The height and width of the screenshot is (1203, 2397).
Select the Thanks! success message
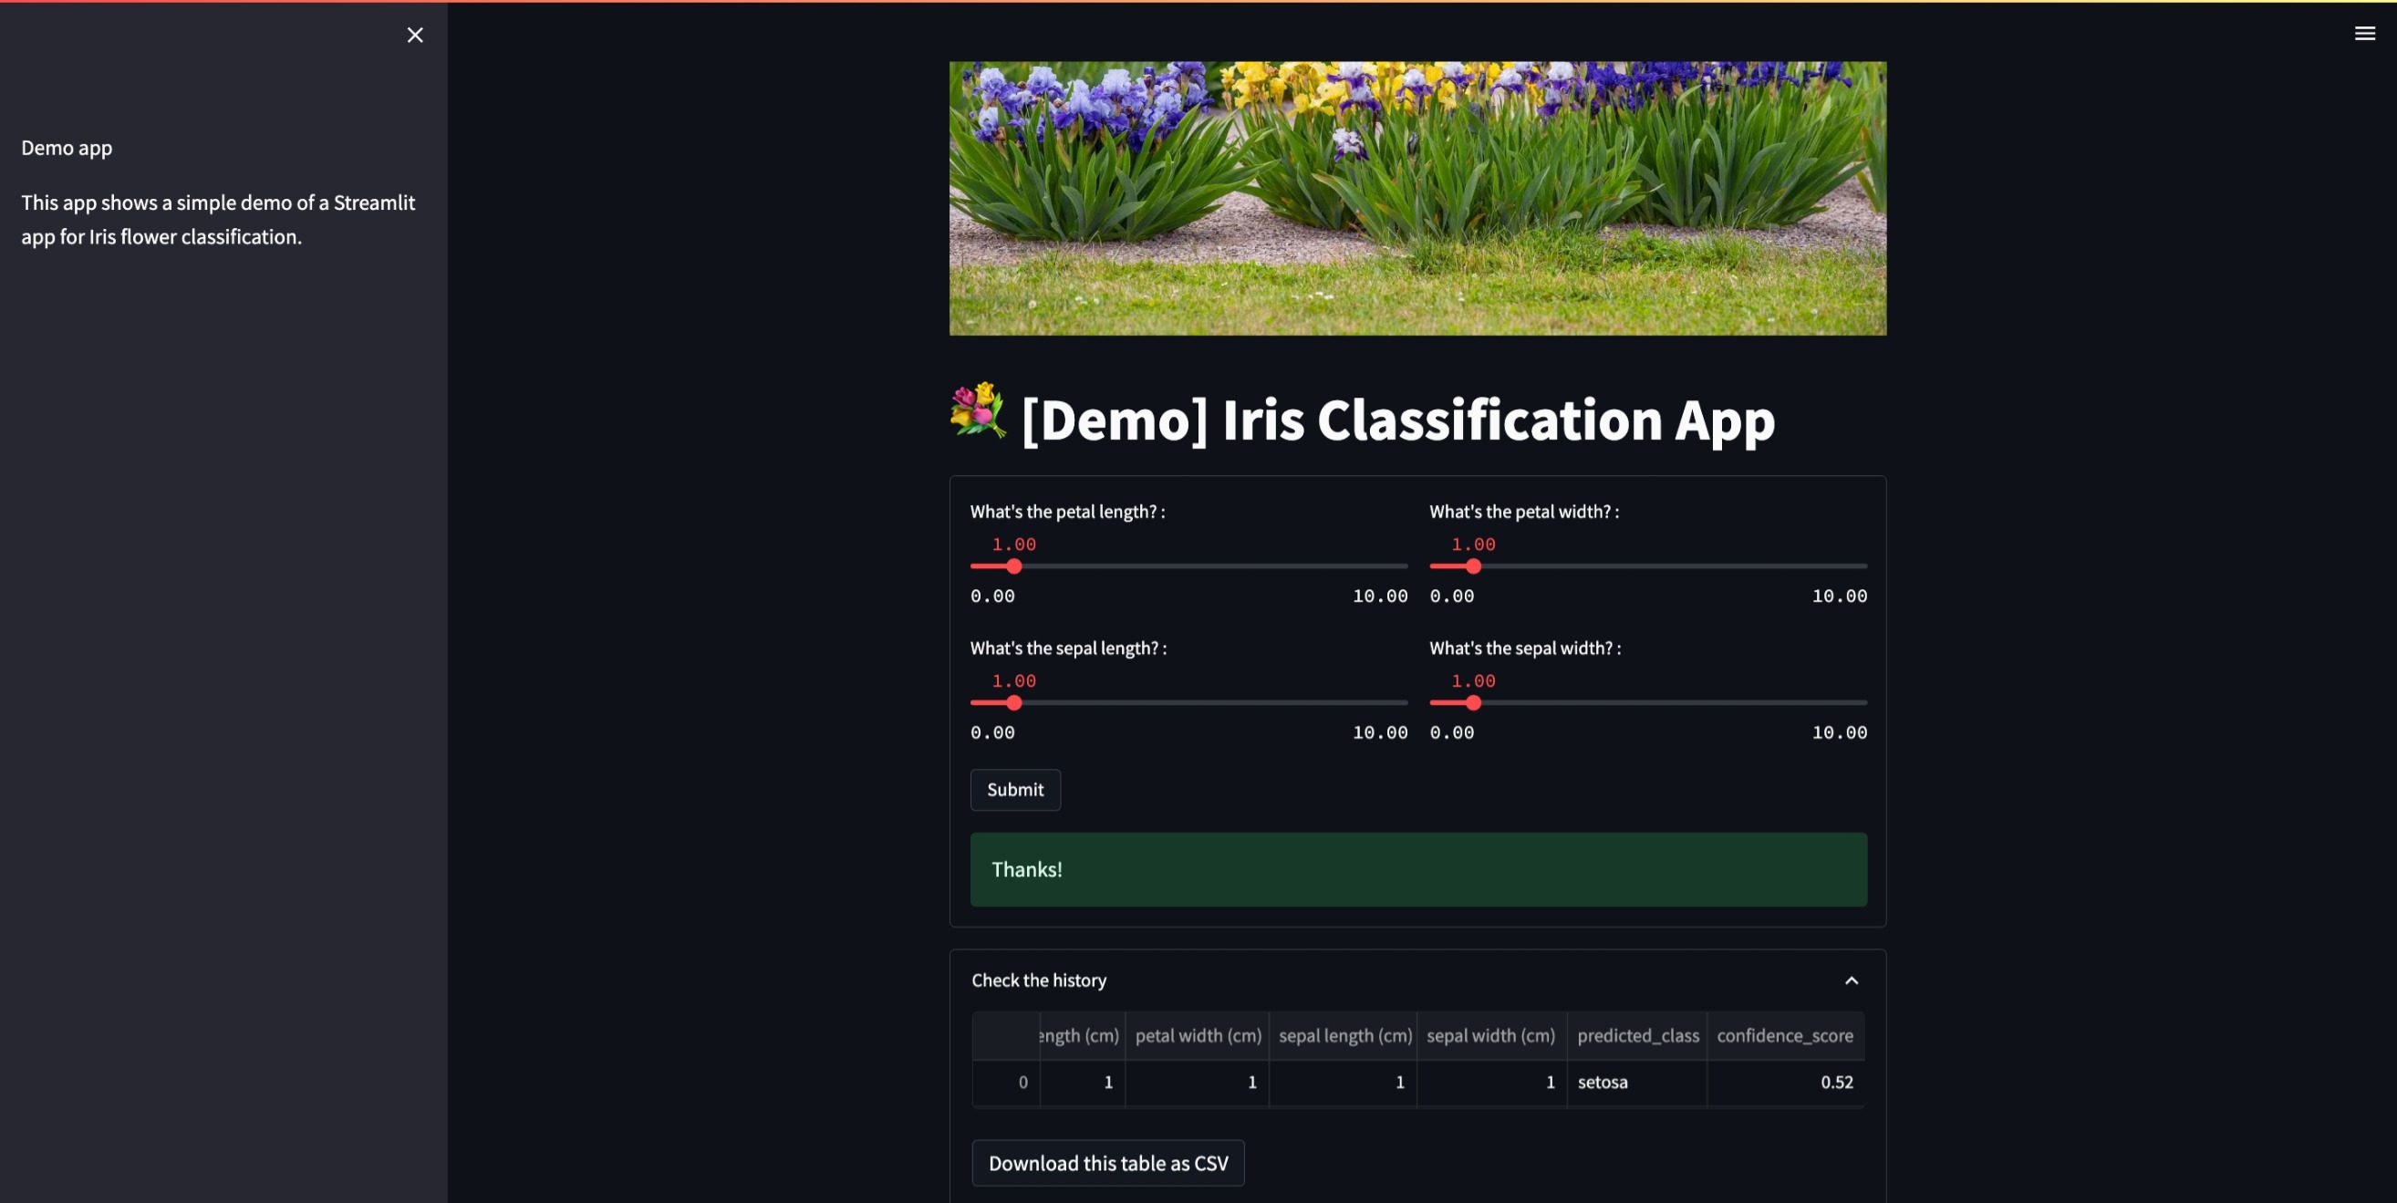point(1026,869)
